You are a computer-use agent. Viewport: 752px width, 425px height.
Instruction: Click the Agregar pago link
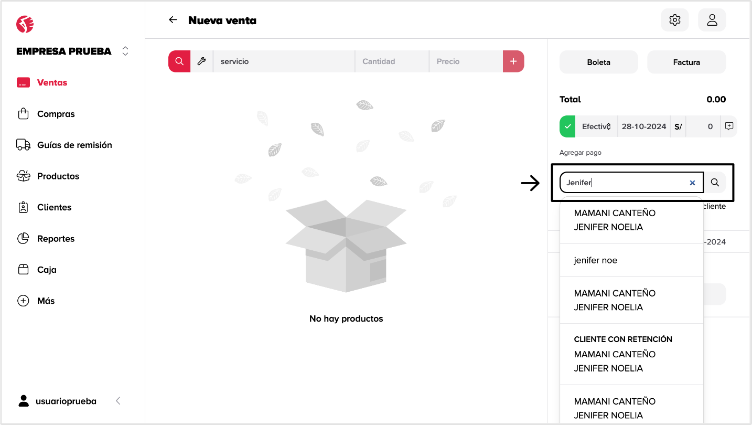click(x=580, y=153)
